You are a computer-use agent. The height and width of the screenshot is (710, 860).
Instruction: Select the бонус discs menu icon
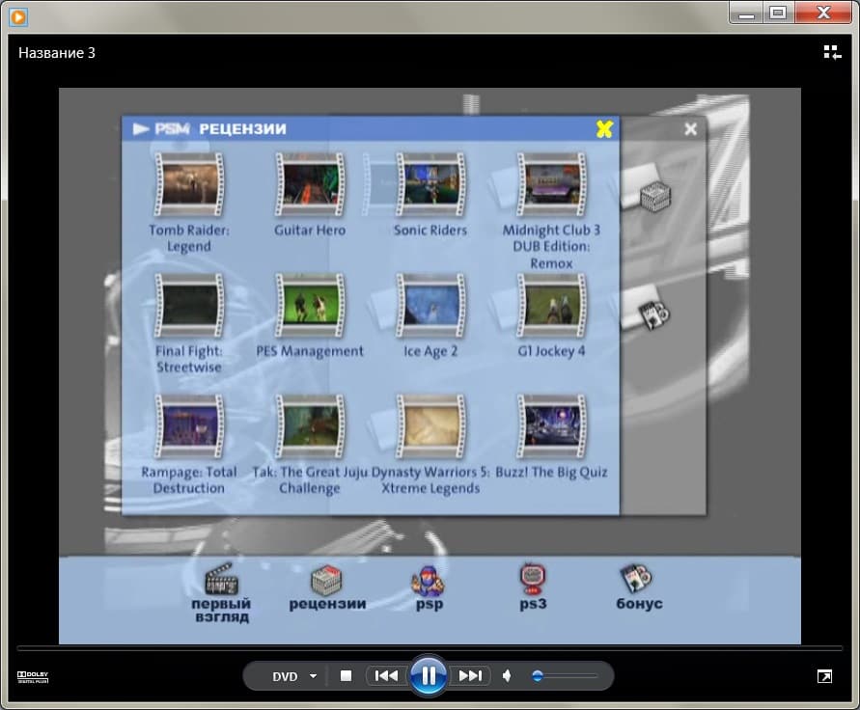[636, 579]
